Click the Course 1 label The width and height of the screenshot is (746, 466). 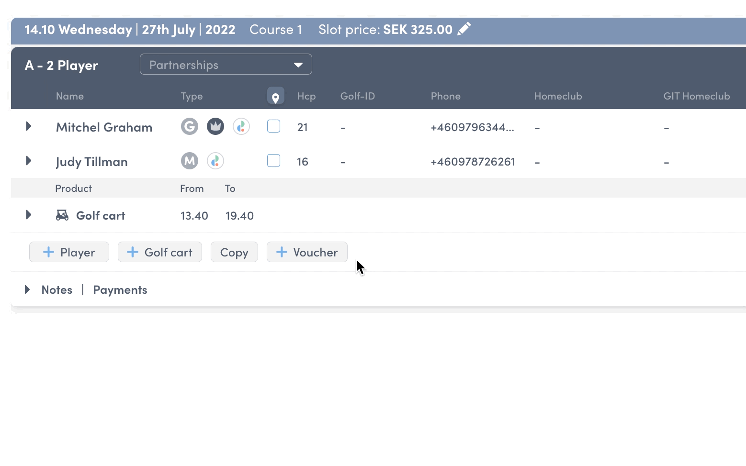point(276,29)
